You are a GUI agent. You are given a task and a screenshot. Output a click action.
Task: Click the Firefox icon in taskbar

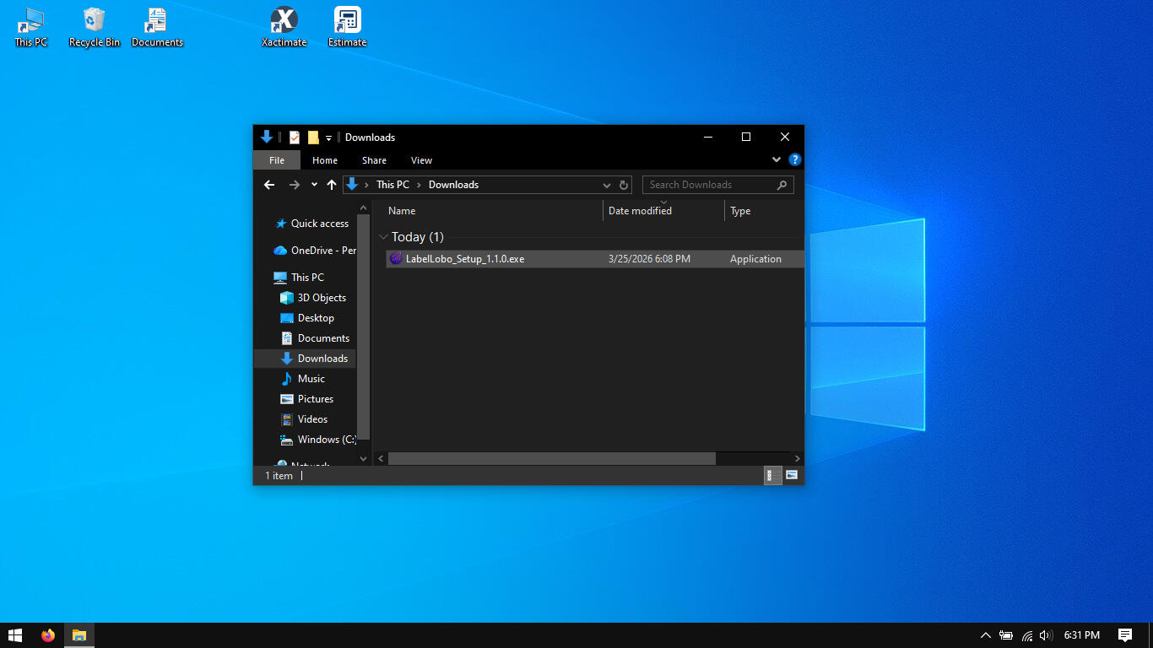tap(48, 635)
